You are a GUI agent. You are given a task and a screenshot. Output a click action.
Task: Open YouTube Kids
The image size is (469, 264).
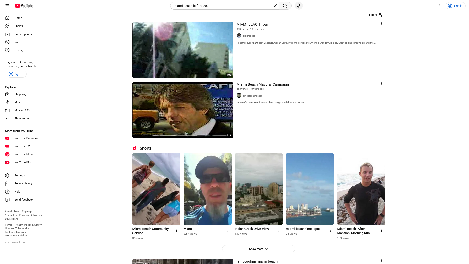coord(24,162)
